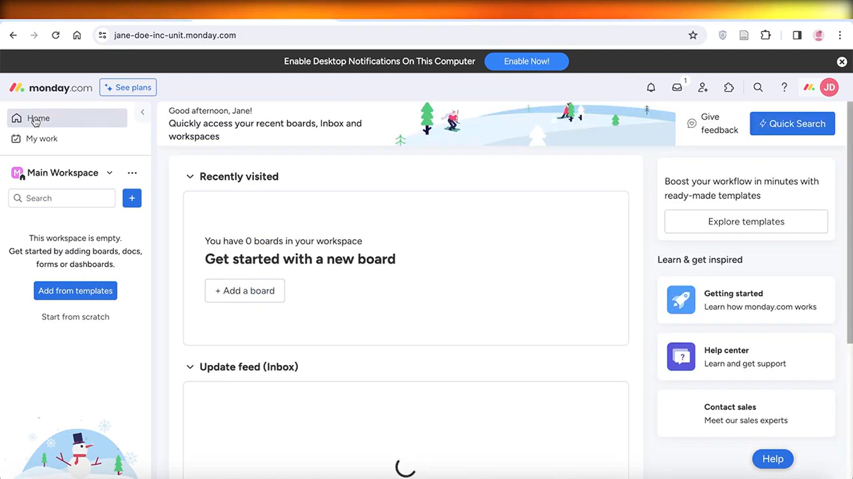Open the Getting started card

coord(746,300)
